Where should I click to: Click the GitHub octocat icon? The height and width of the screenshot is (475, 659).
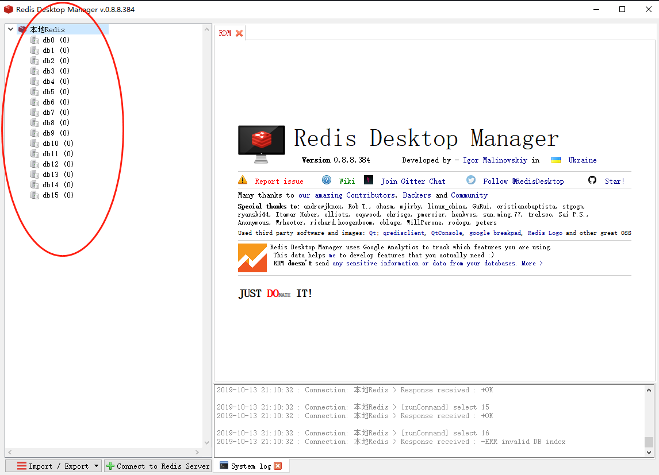(592, 180)
